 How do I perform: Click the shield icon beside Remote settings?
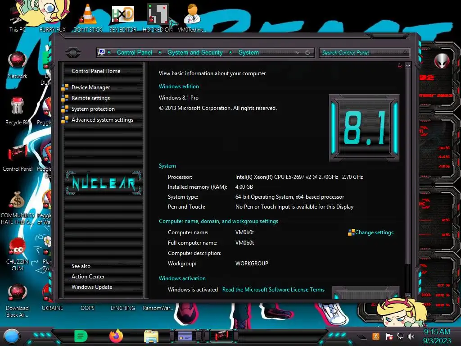pyautogui.click(x=65, y=98)
